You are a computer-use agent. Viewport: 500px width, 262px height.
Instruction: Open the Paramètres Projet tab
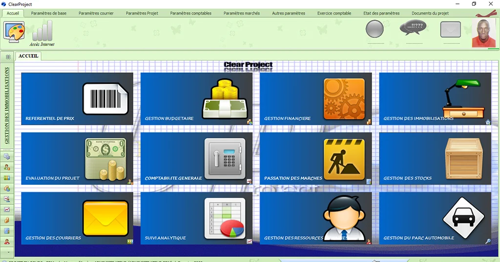142,13
